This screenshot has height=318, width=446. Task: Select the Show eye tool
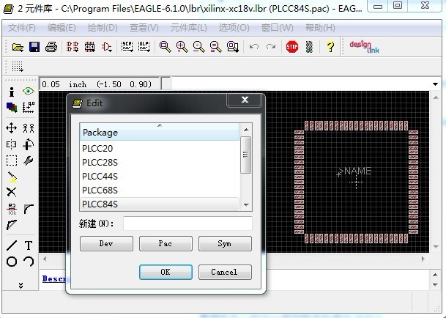click(x=28, y=91)
